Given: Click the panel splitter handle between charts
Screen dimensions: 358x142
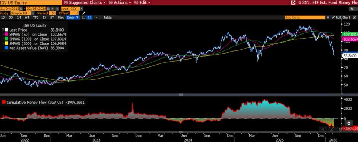Looking at the screenshot, I should coord(181,95).
